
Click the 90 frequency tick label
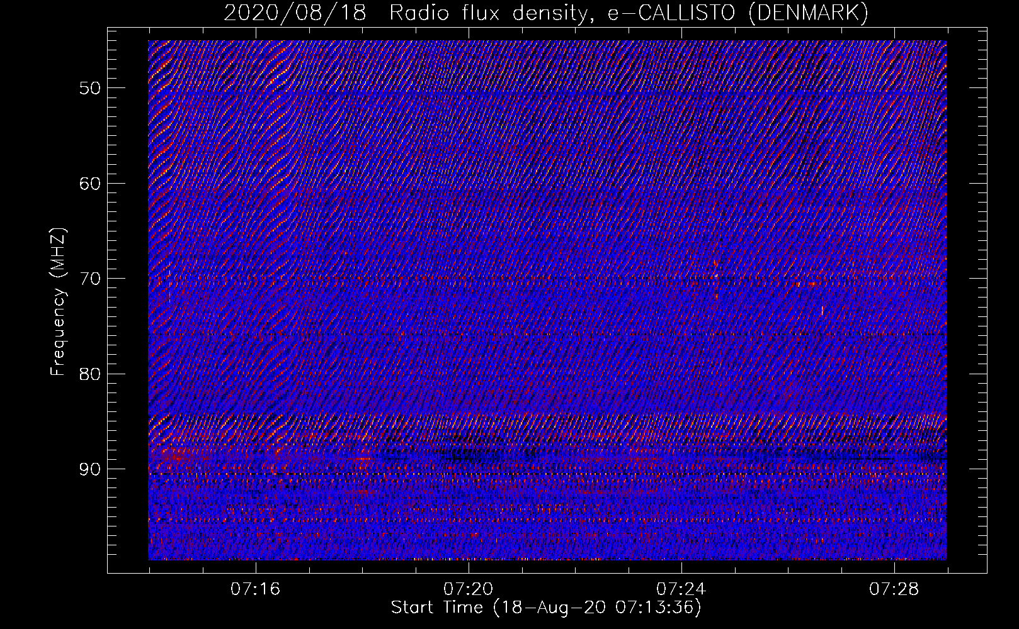90,469
